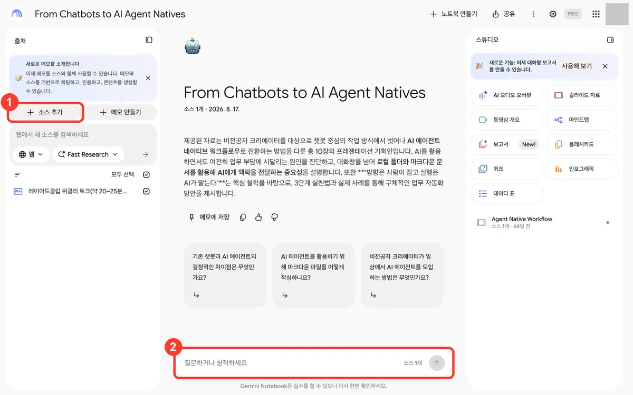633x395 pixels.
Task: Toggle the 모두 선택 checkbox
Action: [147, 174]
